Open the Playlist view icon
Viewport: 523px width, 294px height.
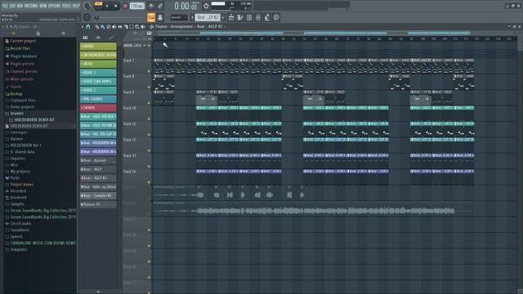click(x=231, y=17)
